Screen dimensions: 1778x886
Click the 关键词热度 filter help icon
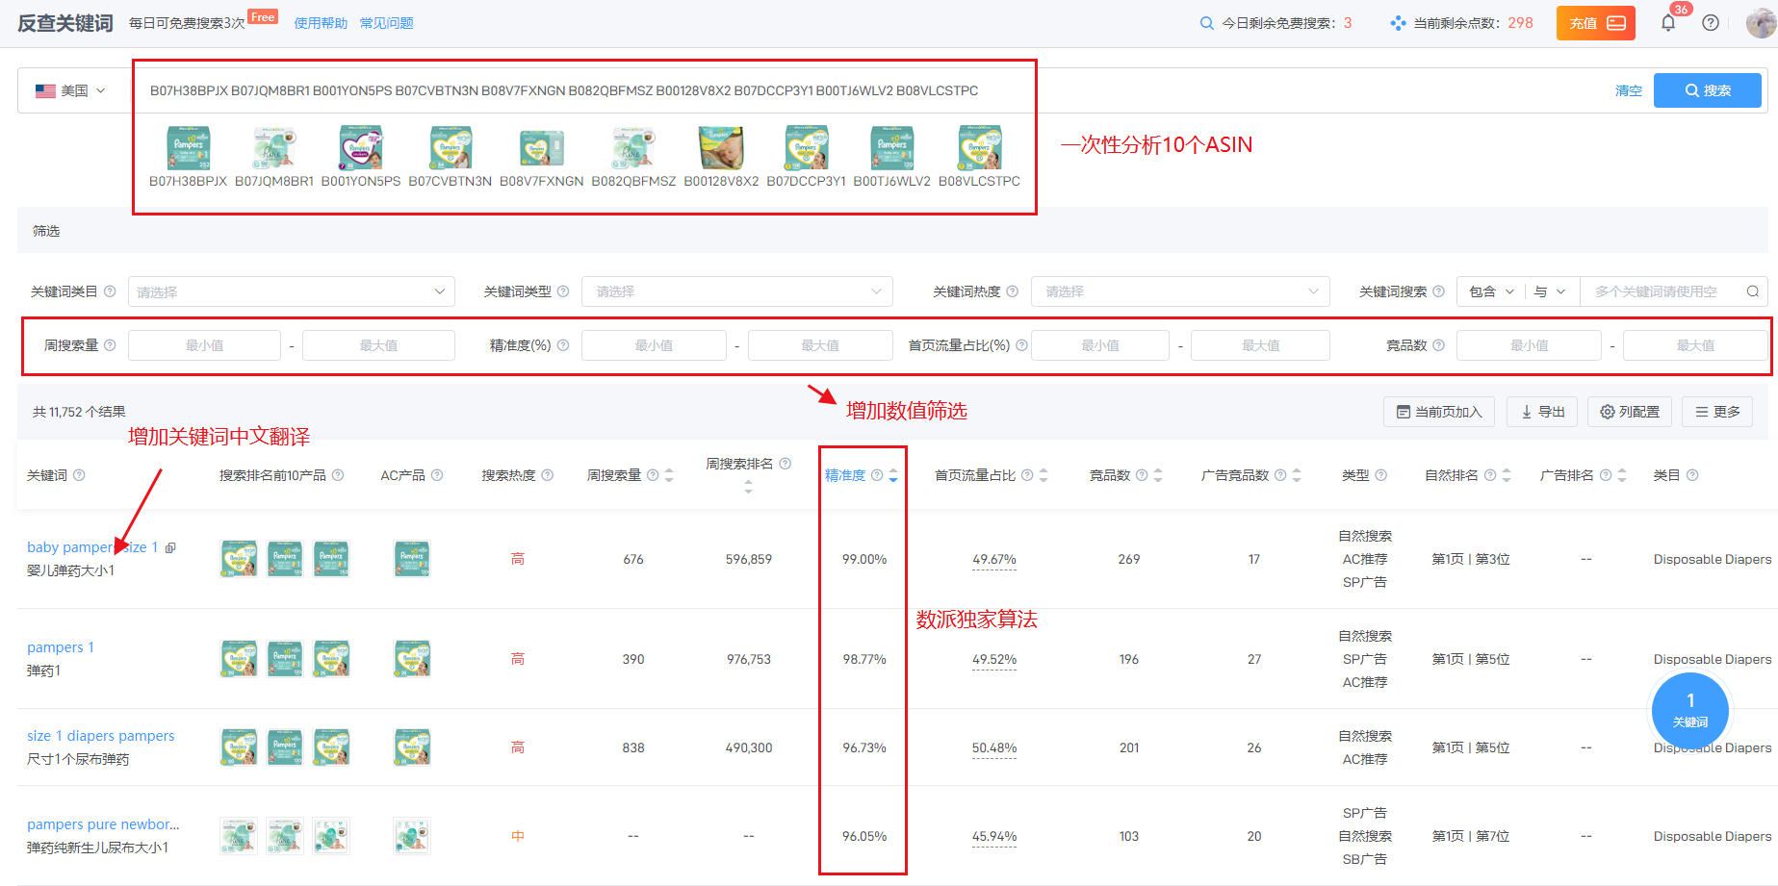[x=1012, y=291]
